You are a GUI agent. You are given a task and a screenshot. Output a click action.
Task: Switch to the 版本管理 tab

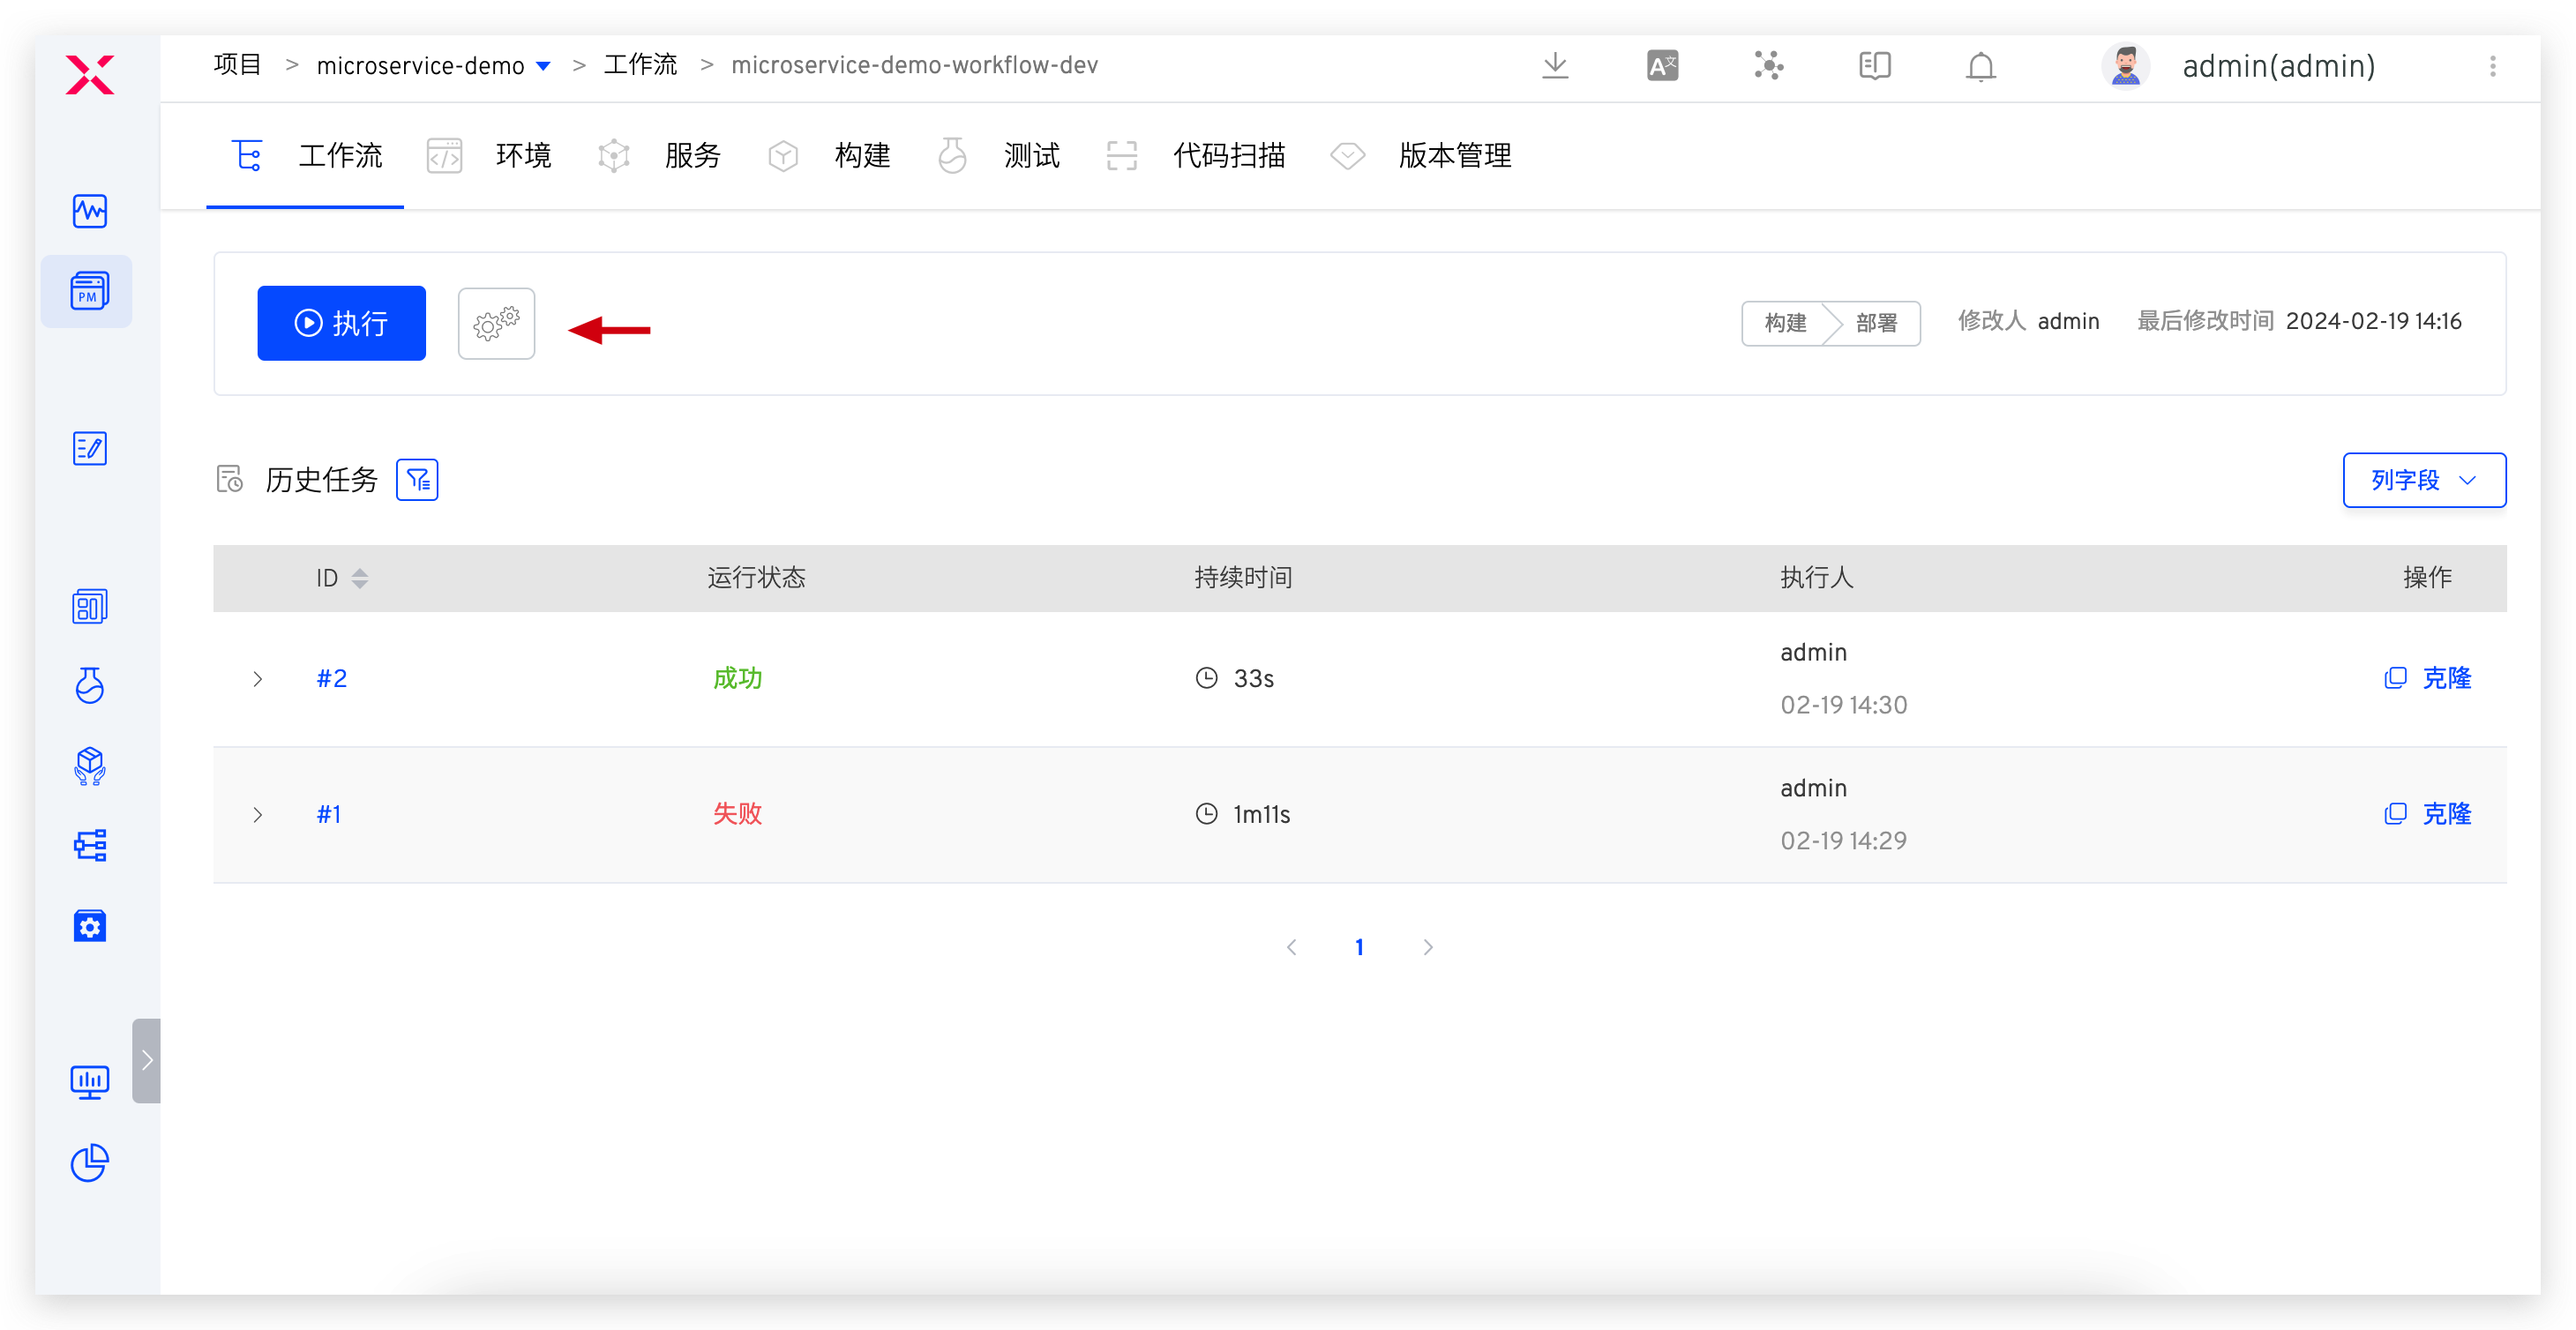(x=1421, y=156)
